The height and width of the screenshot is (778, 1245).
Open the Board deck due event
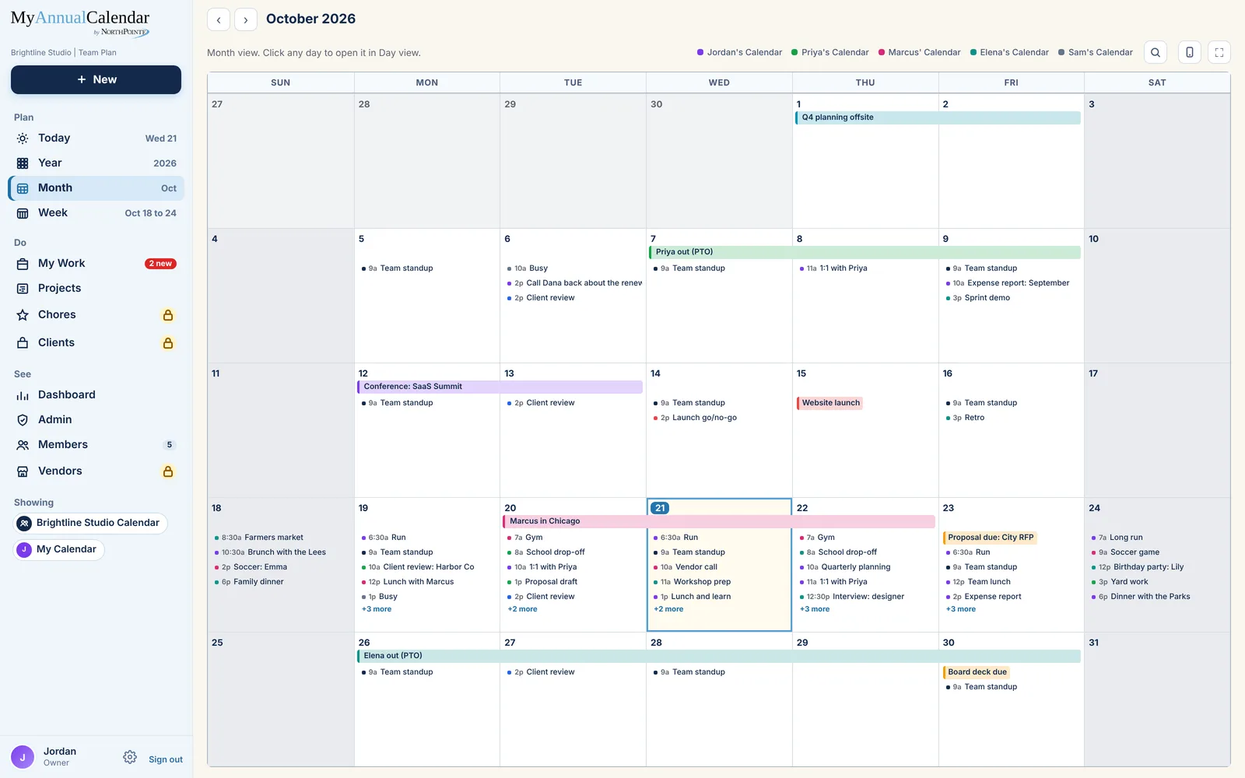pyautogui.click(x=976, y=672)
